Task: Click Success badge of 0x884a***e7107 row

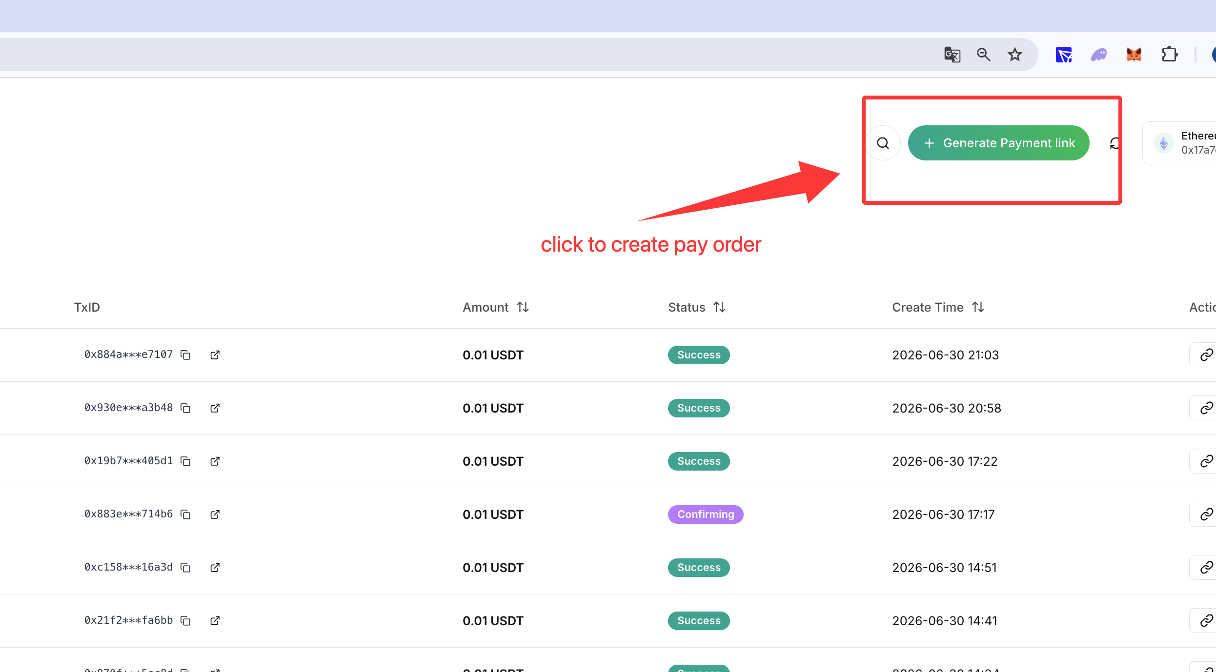Action: [699, 355]
